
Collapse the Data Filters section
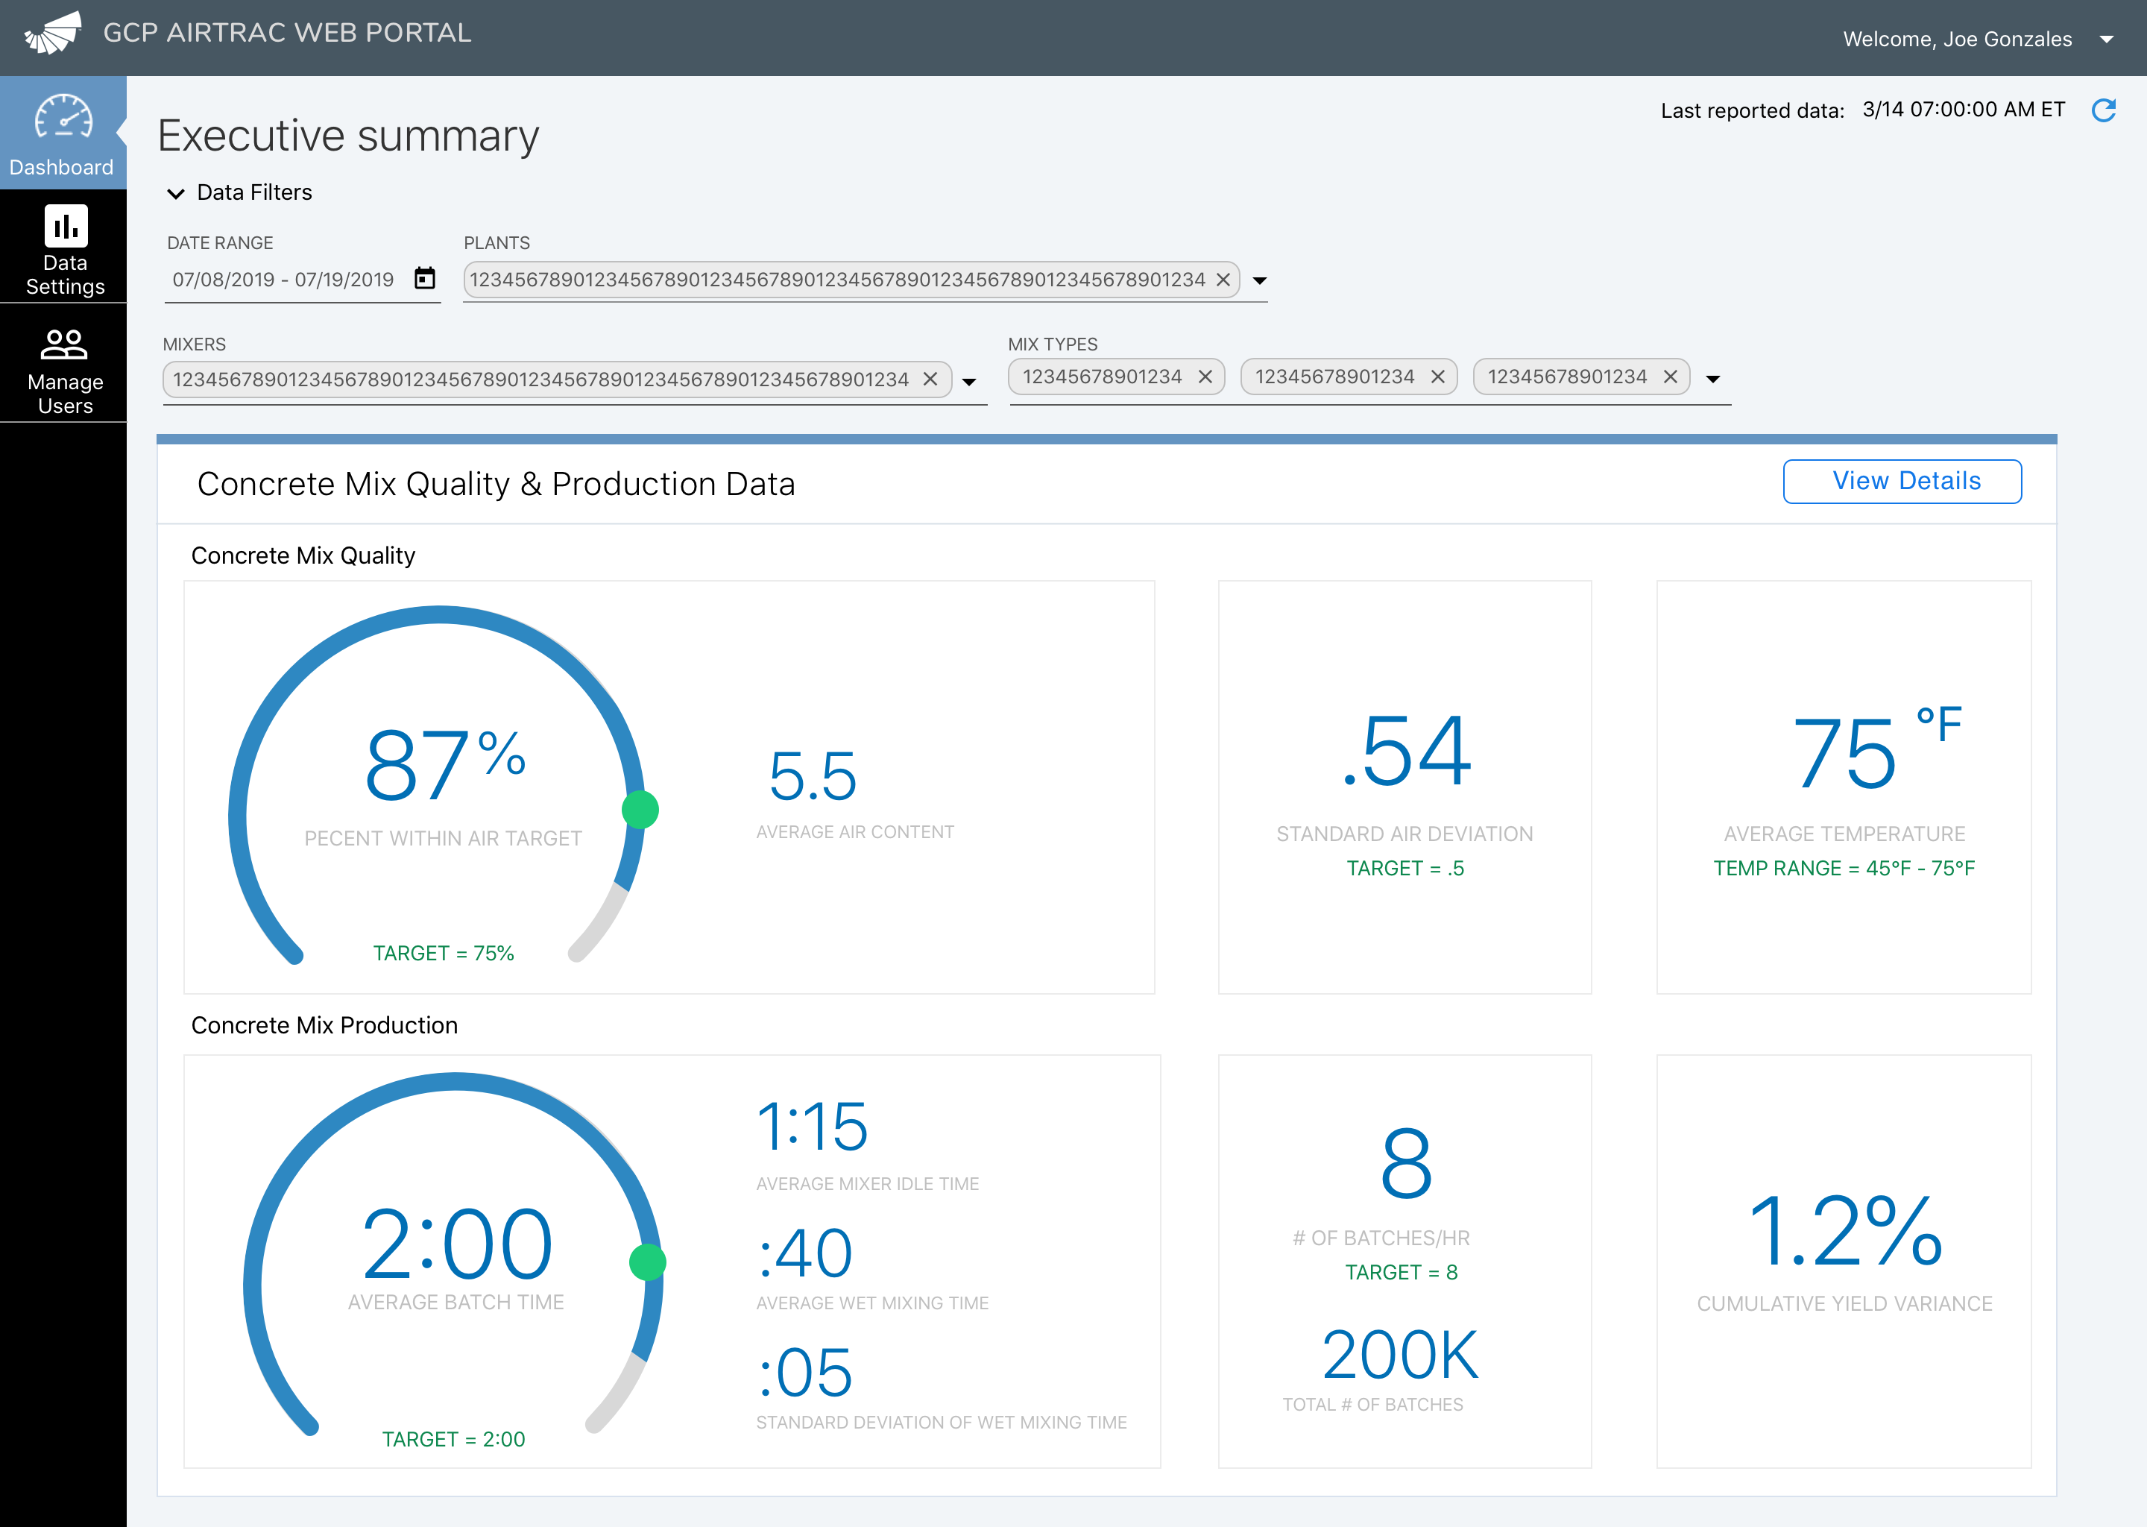click(176, 194)
